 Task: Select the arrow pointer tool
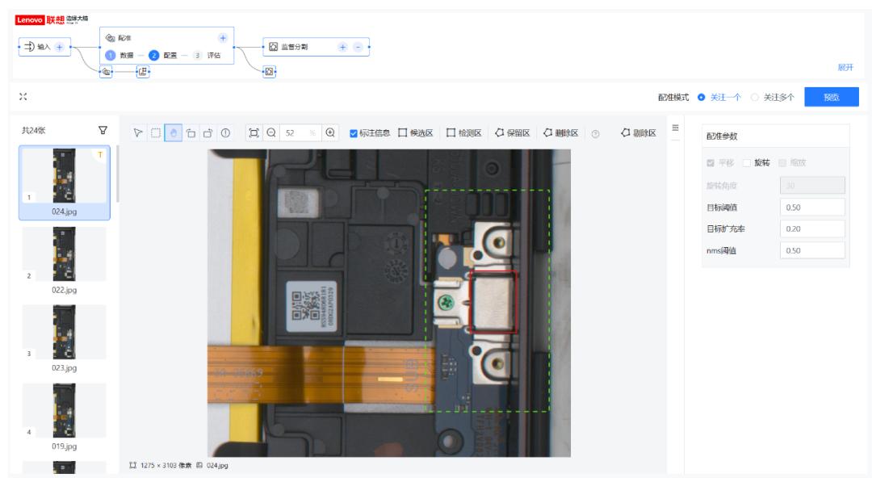tap(138, 133)
